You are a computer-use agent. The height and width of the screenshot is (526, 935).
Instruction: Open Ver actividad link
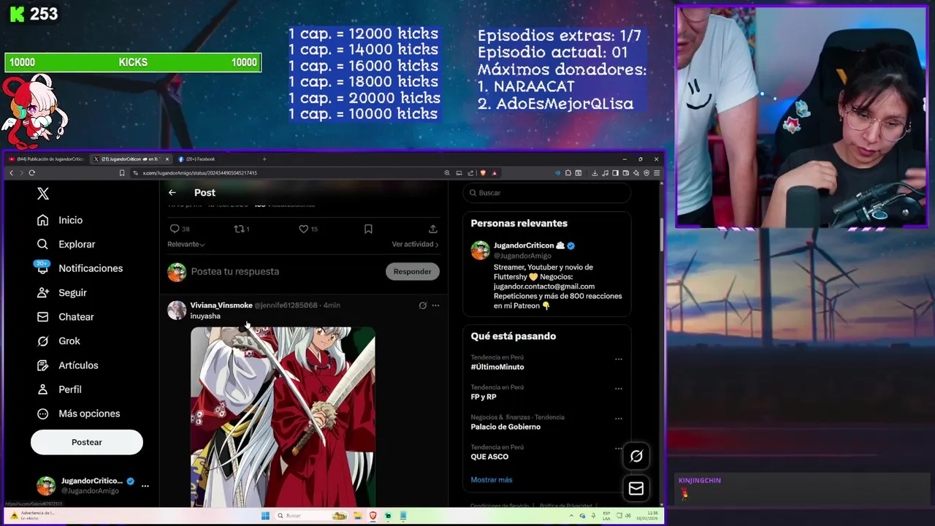[x=415, y=244]
